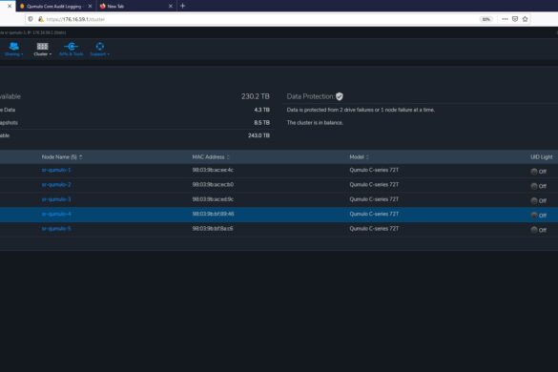The width and height of the screenshot is (558, 372).
Task: Select MAC address 98:03:9b:ac:ed:9c
Action: pyautogui.click(x=213, y=199)
